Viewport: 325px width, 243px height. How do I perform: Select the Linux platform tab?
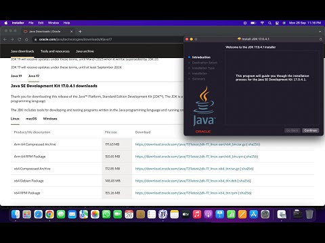15,119
